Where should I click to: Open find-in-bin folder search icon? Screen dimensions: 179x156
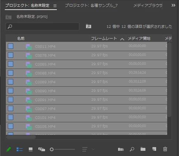coord(89,26)
